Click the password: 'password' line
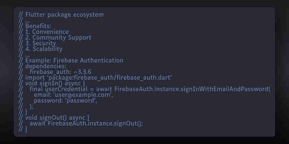This screenshot has height=144, width=289. (x=65, y=101)
